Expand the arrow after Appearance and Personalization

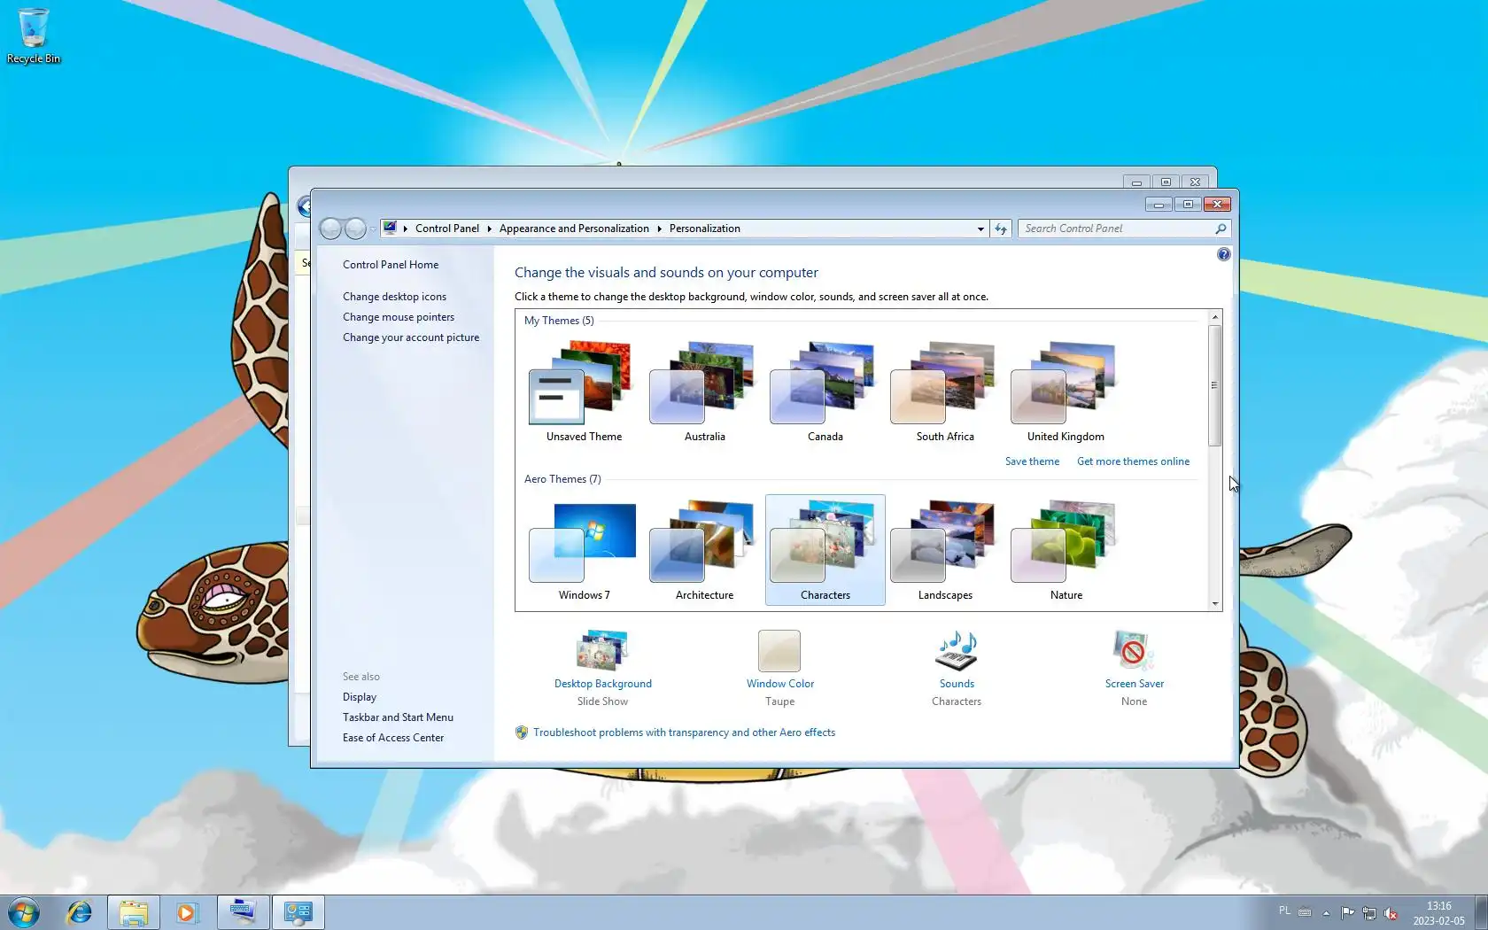pos(659,229)
